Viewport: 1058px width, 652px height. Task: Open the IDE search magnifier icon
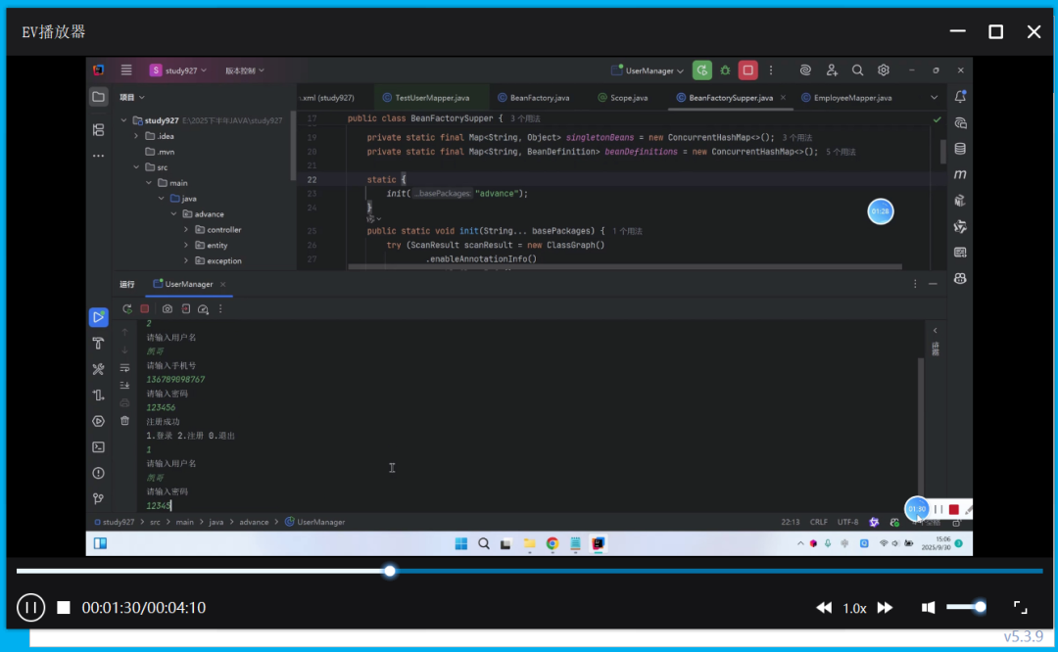(x=857, y=70)
